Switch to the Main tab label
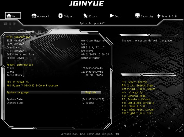The height and width of the screenshot is (137, 184). coord(15,16)
